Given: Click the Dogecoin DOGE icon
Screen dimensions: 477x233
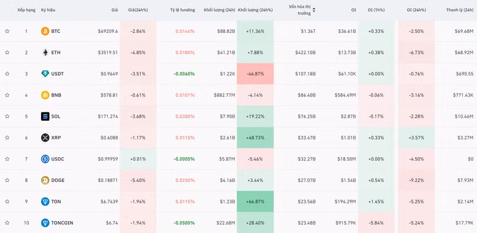Looking at the screenshot, I should click(x=45, y=180).
